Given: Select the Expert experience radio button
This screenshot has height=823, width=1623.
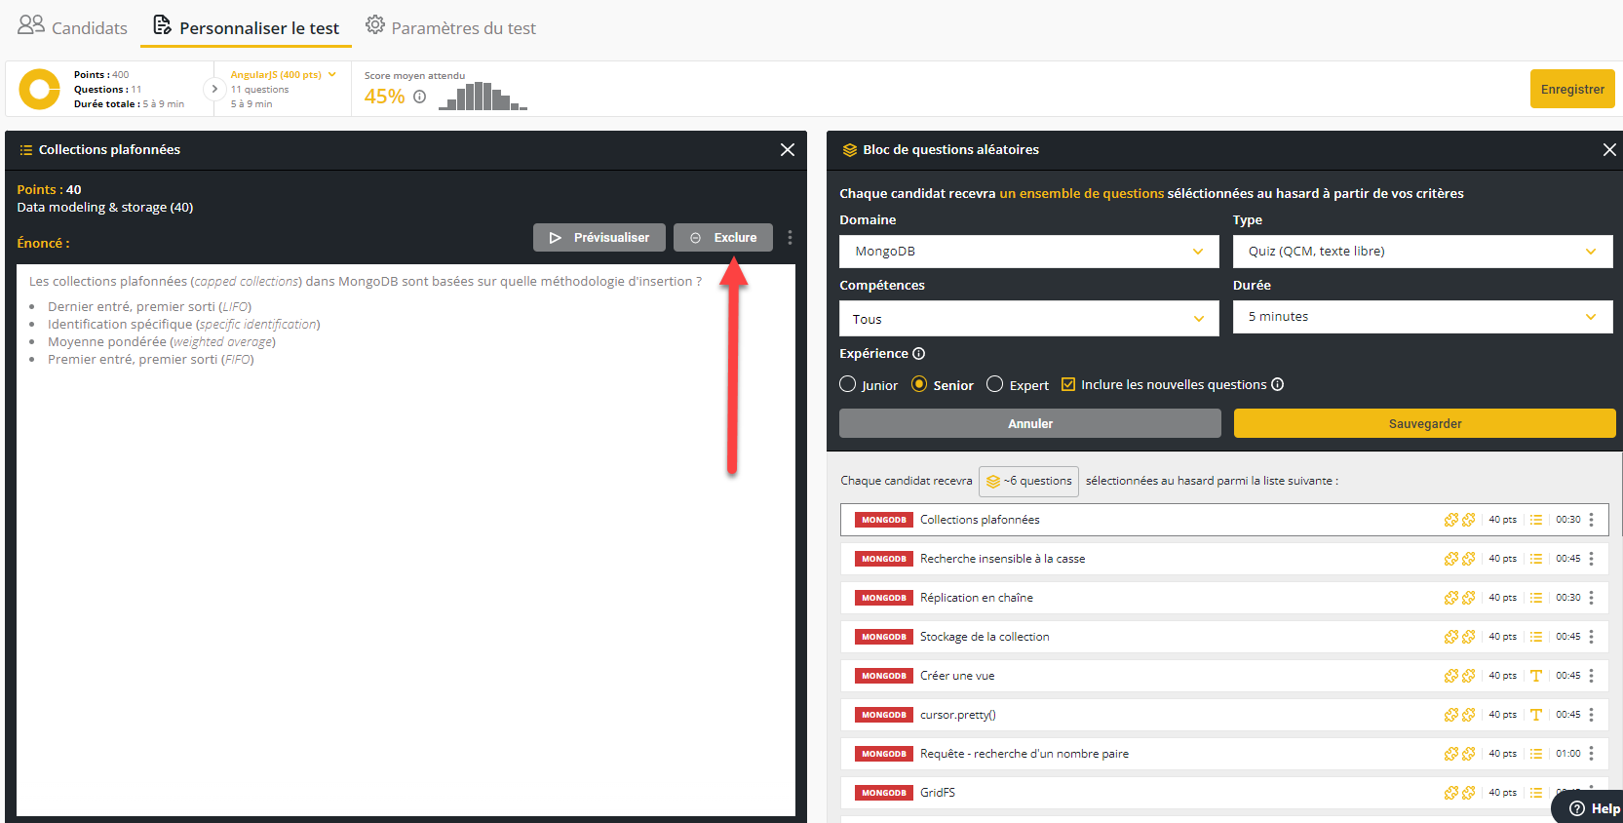Looking at the screenshot, I should click(x=994, y=385).
